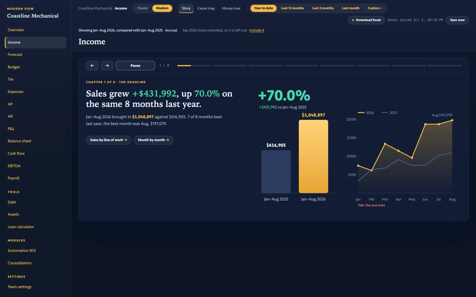
Task: Click Sync now button
Action: tap(457, 20)
